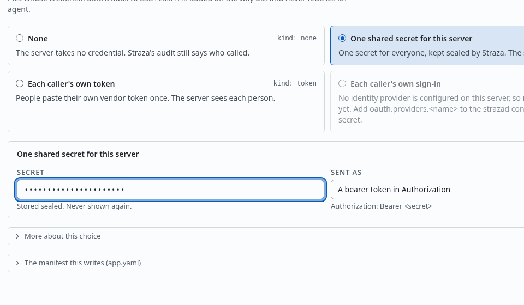This screenshot has width=524, height=305.
Task: Click the 'kind: token' label
Action: pyautogui.click(x=295, y=83)
